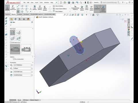Click Mirror Entities in the ribbon
Image resolution: width=138 pixels, height=103 pixels.
(58, 6)
